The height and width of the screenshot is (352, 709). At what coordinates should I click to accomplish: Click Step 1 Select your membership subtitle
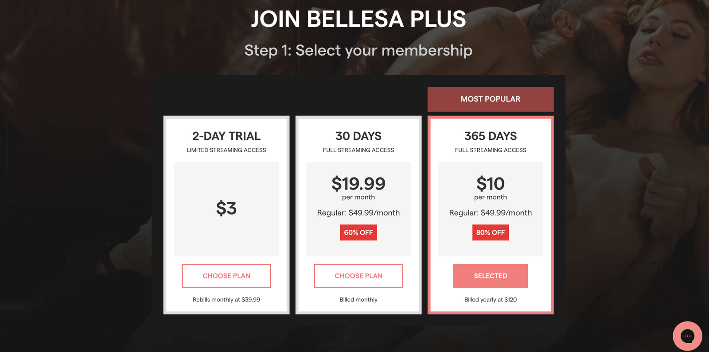pyautogui.click(x=358, y=50)
